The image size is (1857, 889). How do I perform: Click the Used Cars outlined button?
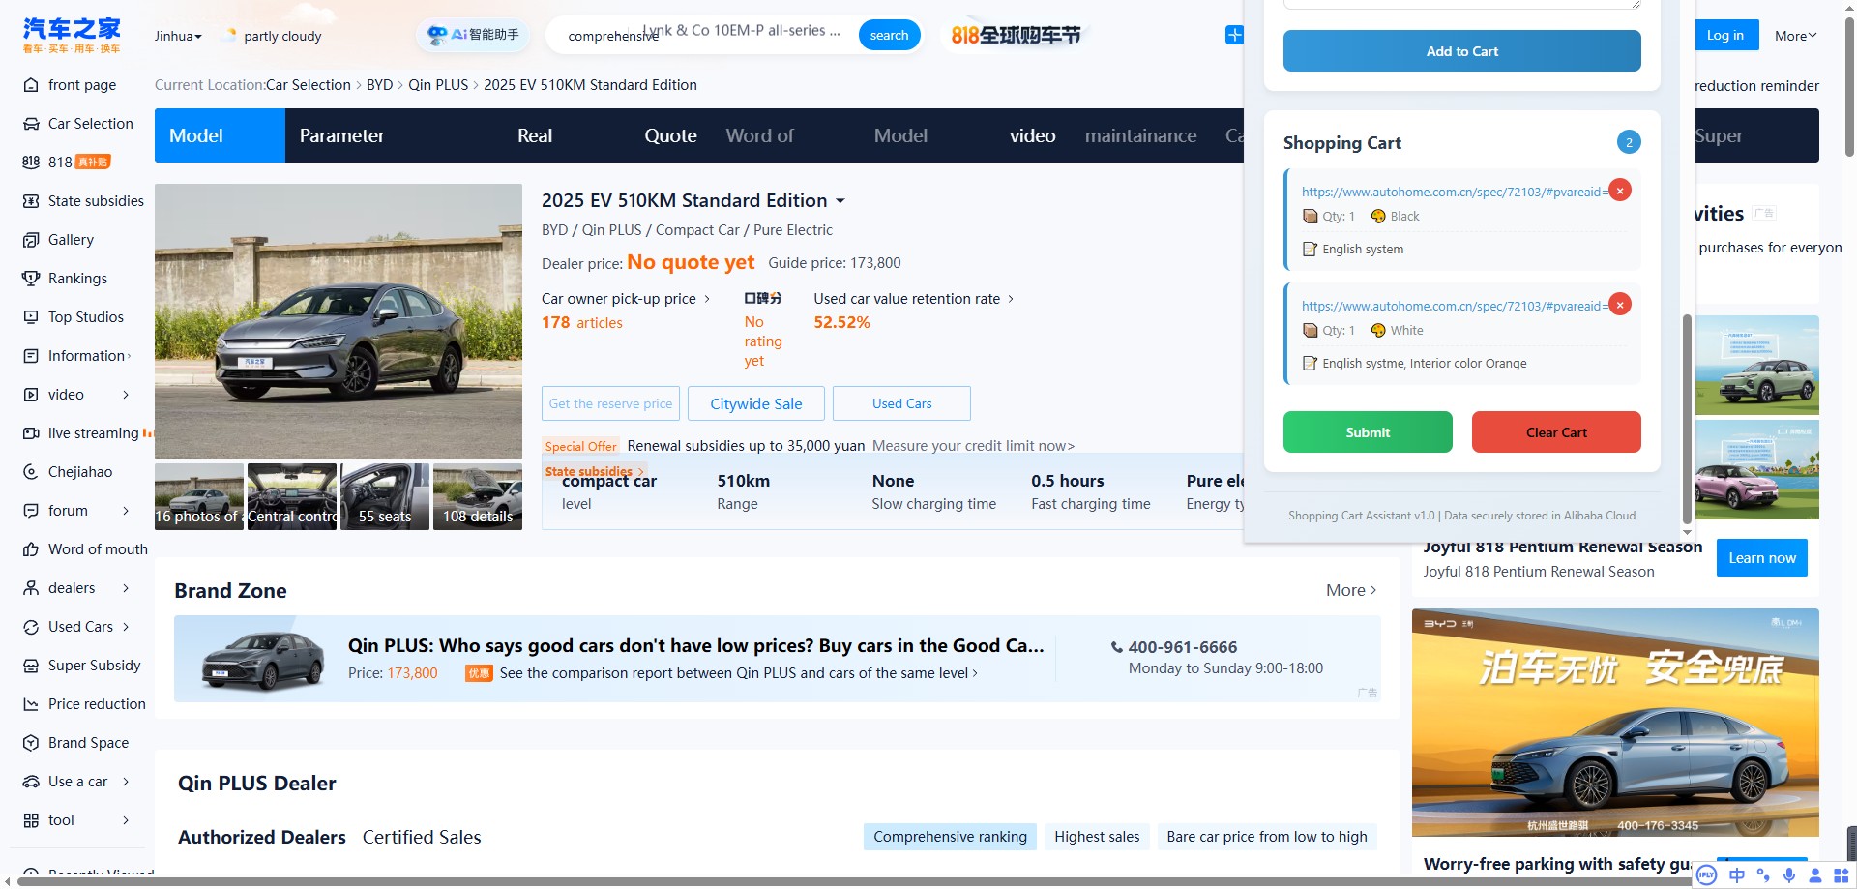click(x=901, y=403)
